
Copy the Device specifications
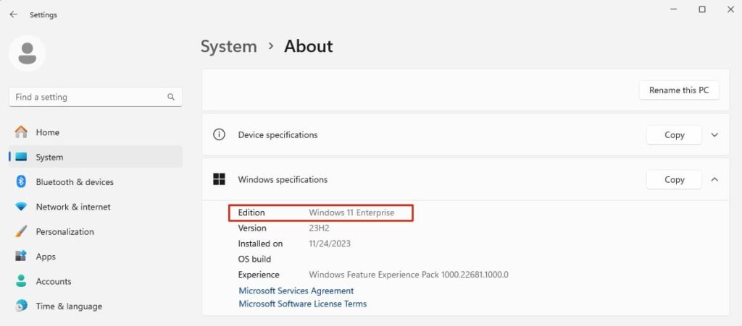click(x=674, y=135)
